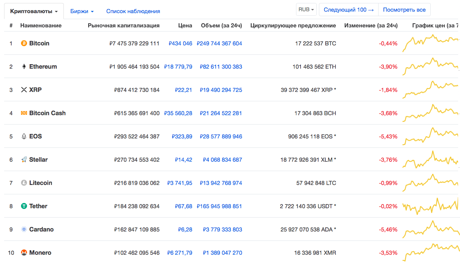
Task: Open the Cardano name link
Action: click(x=41, y=230)
